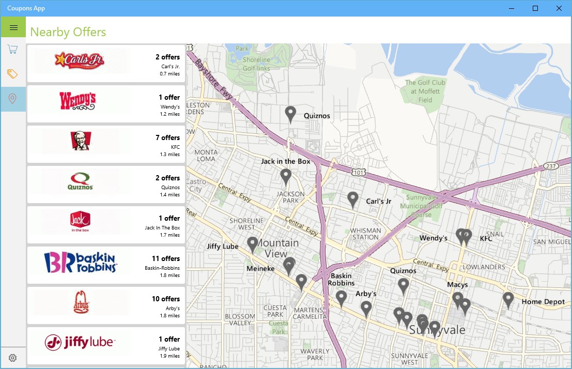Screen dimensions: 572x369
Task: Click the '10 offers' count text
Action: [x=166, y=299]
